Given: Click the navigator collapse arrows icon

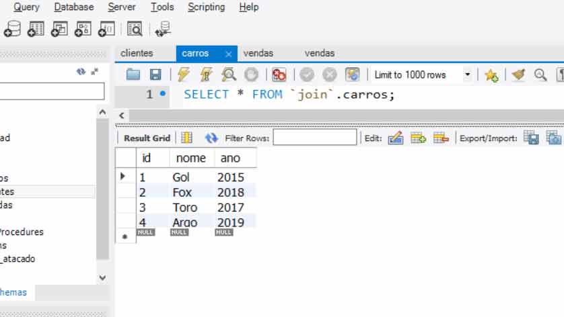Looking at the screenshot, I should pos(95,71).
